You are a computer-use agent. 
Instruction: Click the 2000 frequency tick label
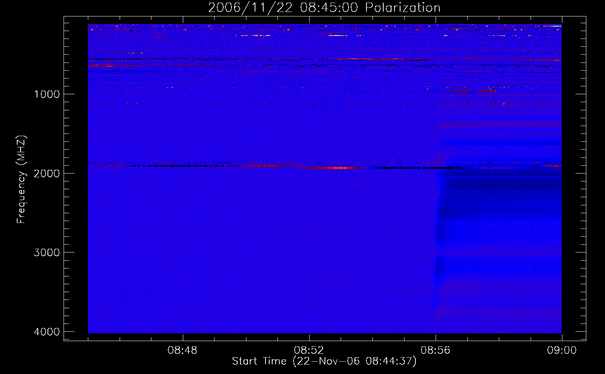(47, 173)
